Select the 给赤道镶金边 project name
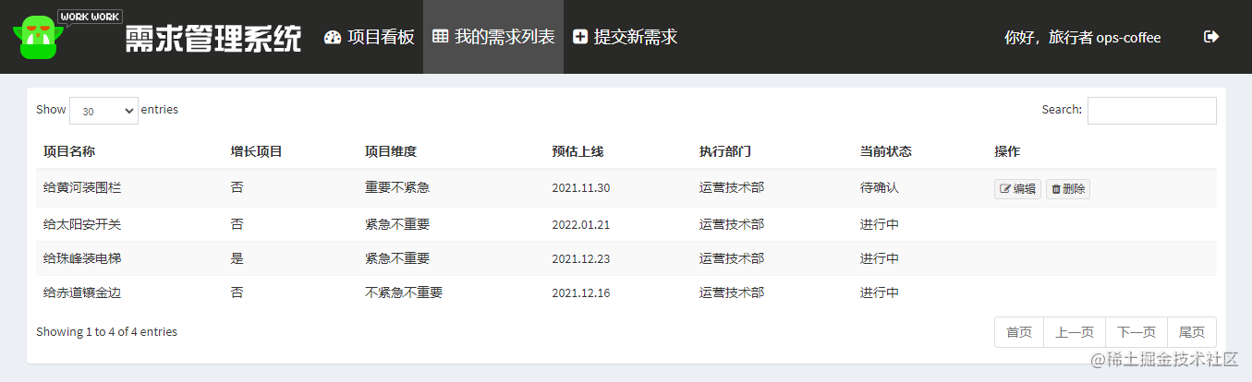Viewport: 1252px width, 382px height. 82,292
